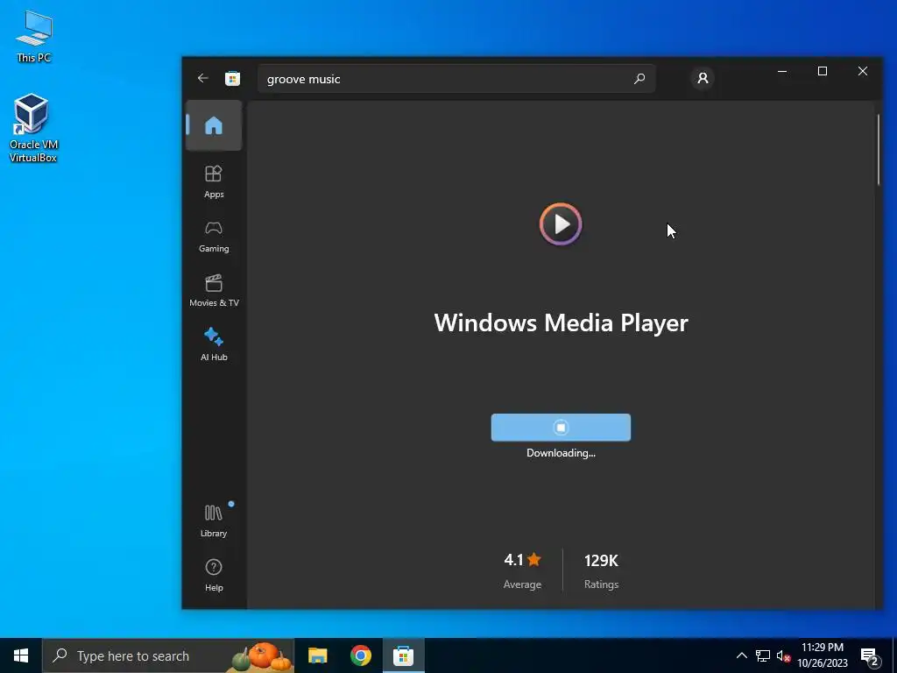
Task: Minimize the Microsoft Store window
Action: click(782, 71)
